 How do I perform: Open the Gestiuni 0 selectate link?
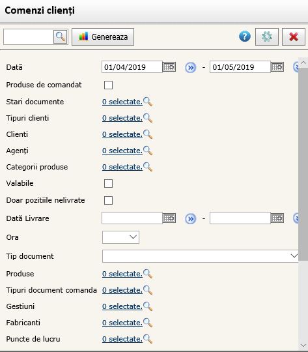click(122, 306)
